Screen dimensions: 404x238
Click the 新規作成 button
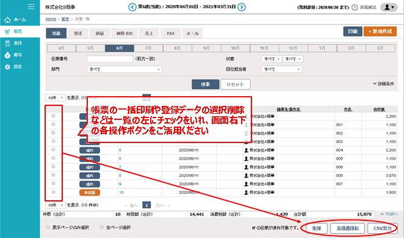380,32
